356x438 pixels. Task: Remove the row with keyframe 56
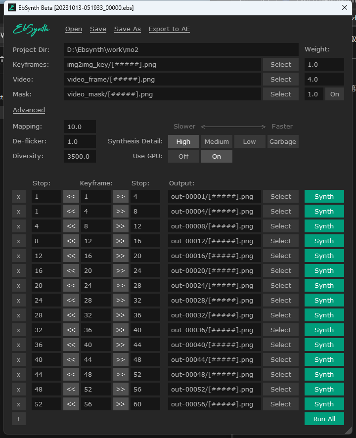19,404
